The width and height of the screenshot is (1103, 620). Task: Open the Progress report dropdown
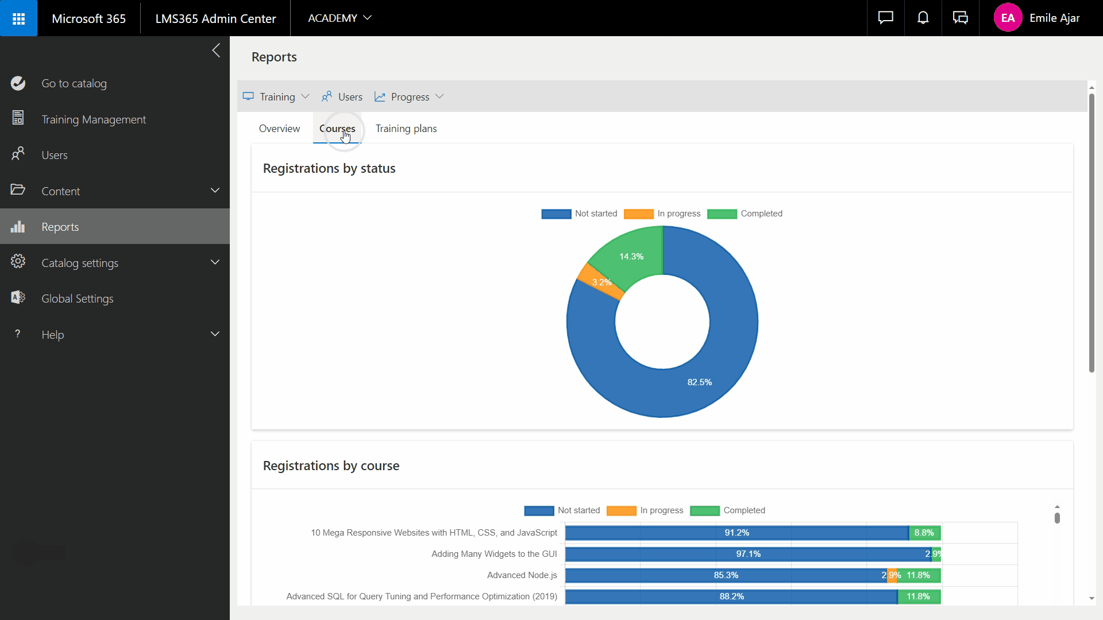[409, 97]
